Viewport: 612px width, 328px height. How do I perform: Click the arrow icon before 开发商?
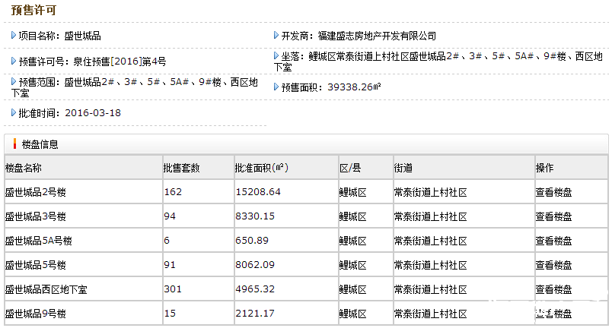click(x=276, y=36)
